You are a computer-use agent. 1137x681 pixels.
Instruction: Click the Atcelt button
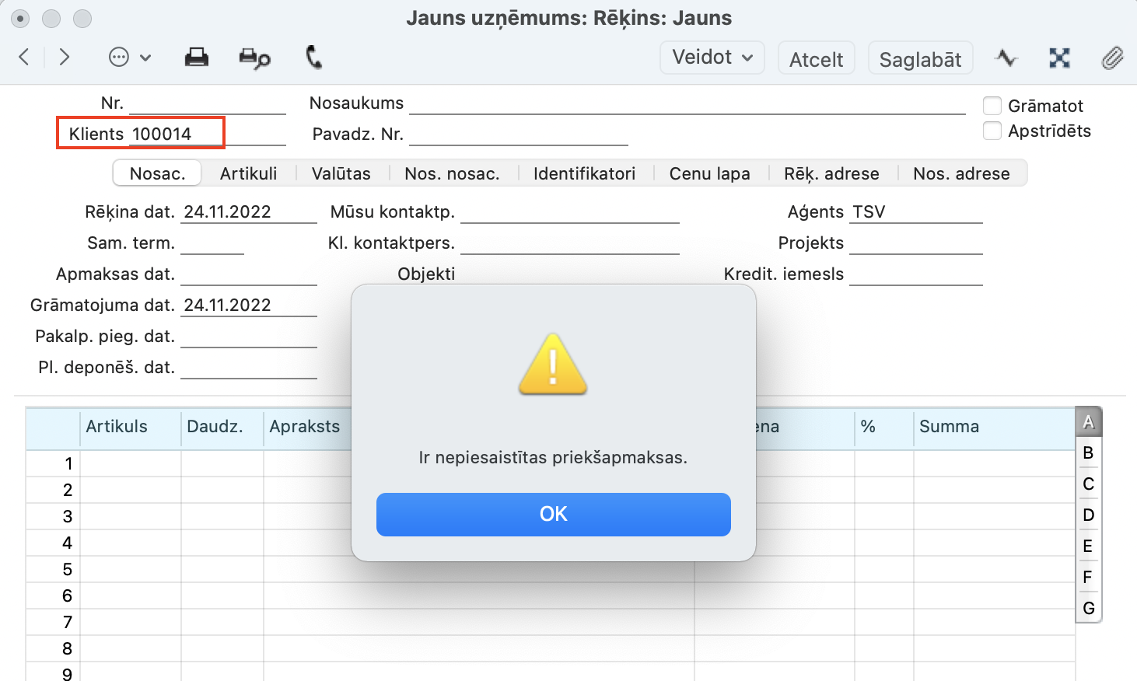coord(816,59)
